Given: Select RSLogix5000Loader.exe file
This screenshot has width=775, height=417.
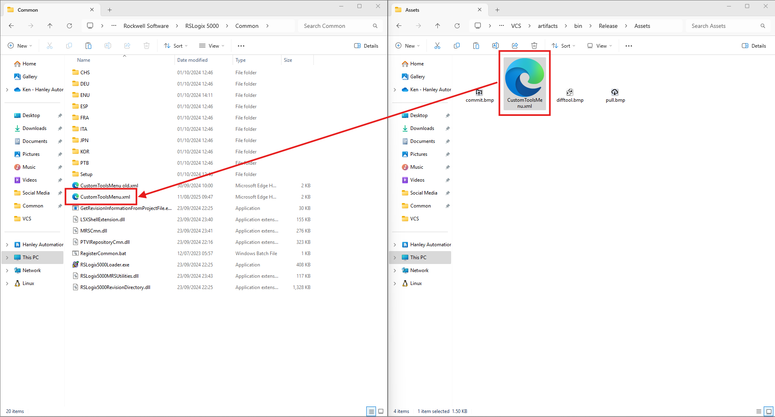Looking at the screenshot, I should click(105, 265).
